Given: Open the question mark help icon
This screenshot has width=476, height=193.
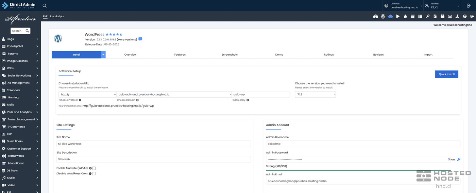Looking at the screenshot, I should [x=465, y=16].
